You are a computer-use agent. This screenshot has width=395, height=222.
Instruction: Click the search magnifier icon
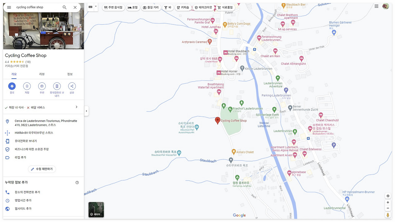[x=64, y=7]
